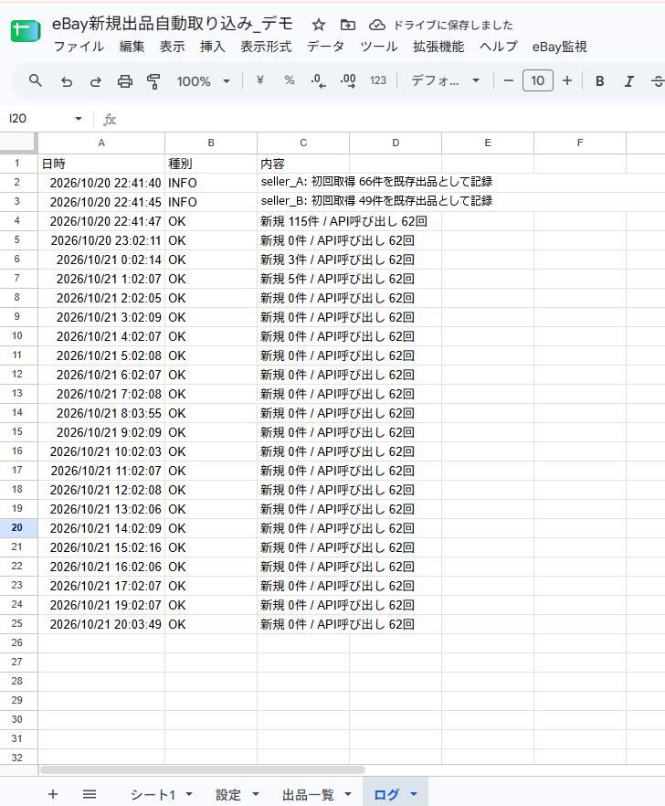Open the name box dropdown arrow
Image resolution: width=665 pixels, height=806 pixels.
tap(79, 119)
